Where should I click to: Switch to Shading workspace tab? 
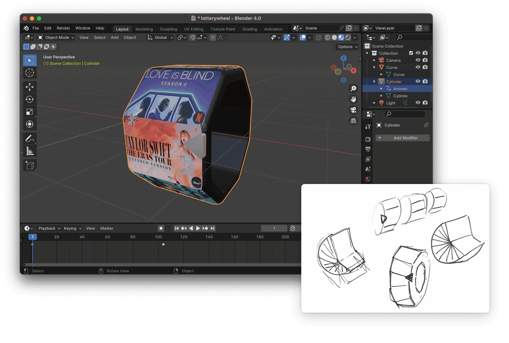pos(250,29)
